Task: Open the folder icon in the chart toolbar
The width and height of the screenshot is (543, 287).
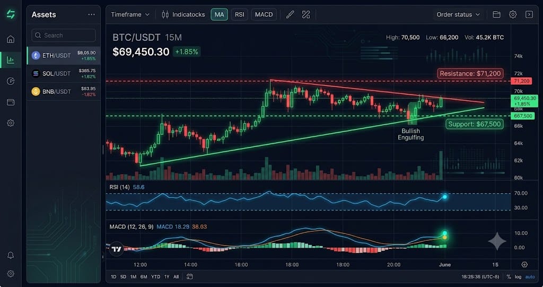Action: click(x=496, y=14)
